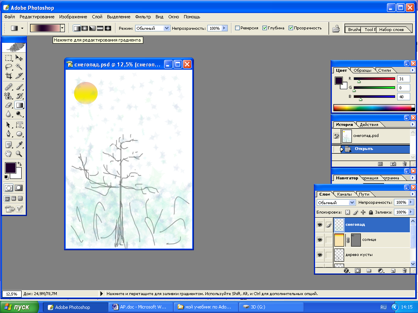Open the Color panel flyout menu

tap(413, 70)
